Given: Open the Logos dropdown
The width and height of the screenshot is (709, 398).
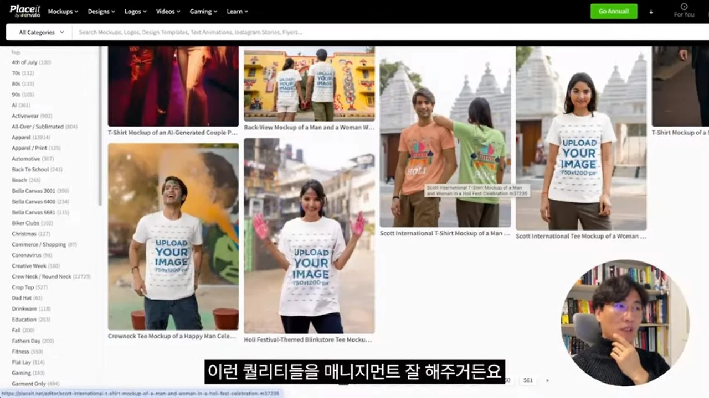Looking at the screenshot, I should (x=136, y=12).
